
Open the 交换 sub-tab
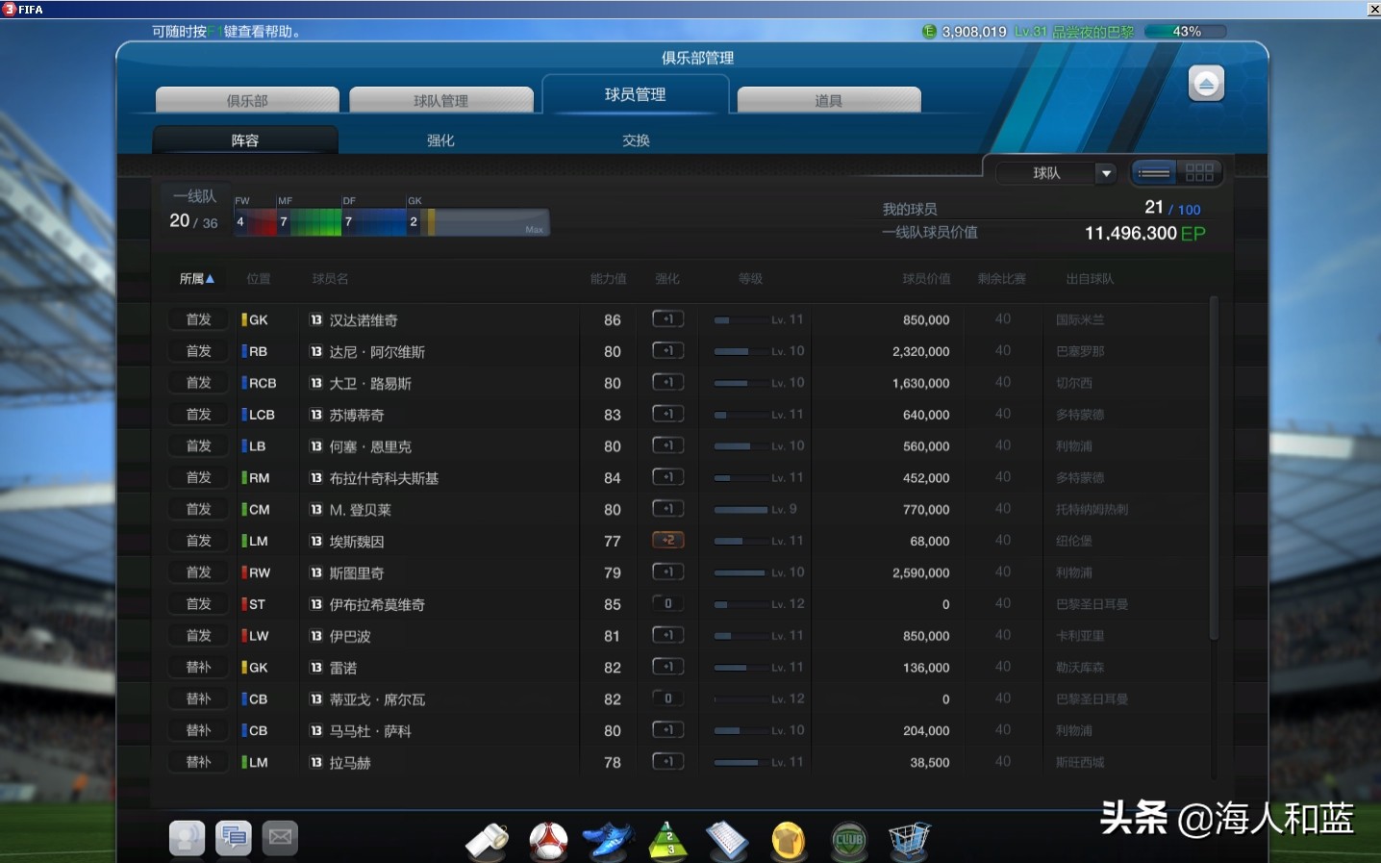click(x=635, y=140)
